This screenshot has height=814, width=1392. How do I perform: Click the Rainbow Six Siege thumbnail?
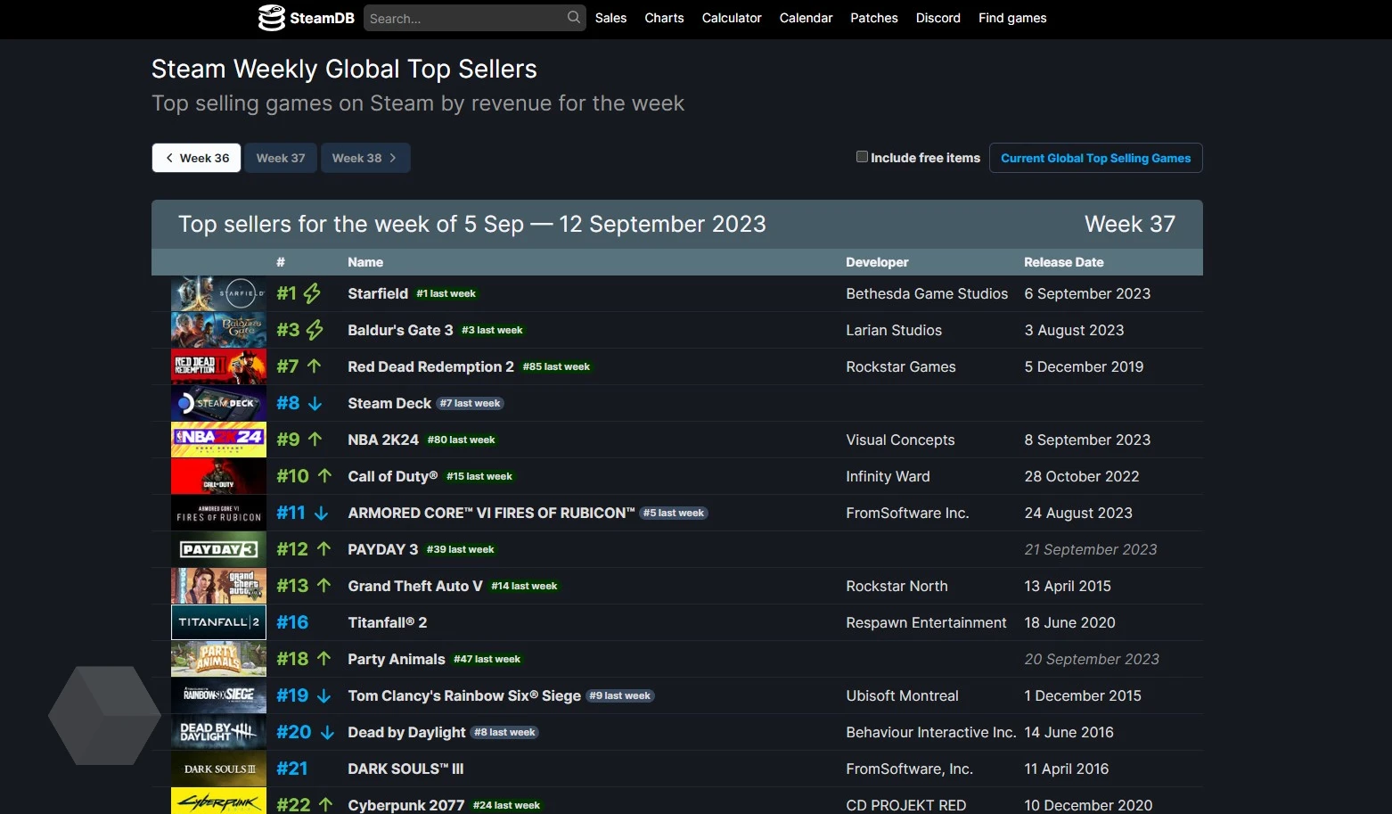click(218, 695)
